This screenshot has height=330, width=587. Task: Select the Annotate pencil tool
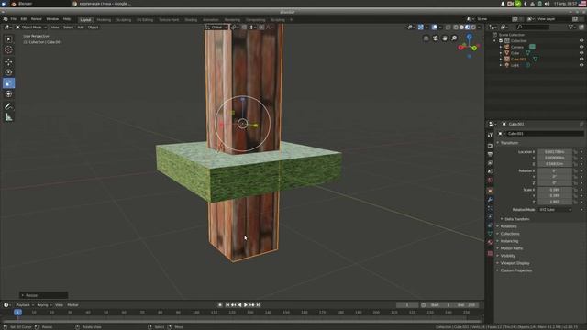coord(8,106)
